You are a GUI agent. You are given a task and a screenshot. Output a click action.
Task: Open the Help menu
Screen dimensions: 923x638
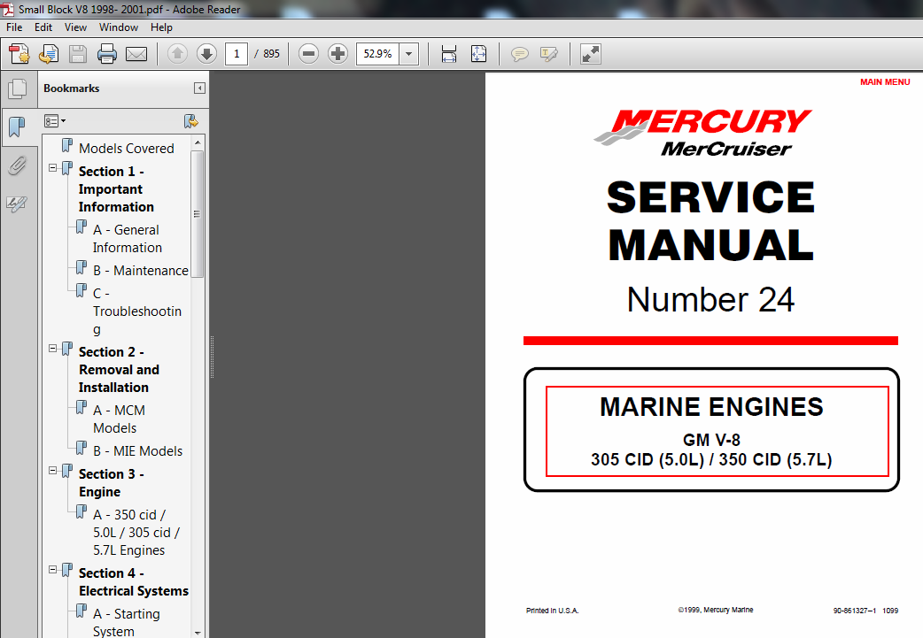pyautogui.click(x=161, y=27)
